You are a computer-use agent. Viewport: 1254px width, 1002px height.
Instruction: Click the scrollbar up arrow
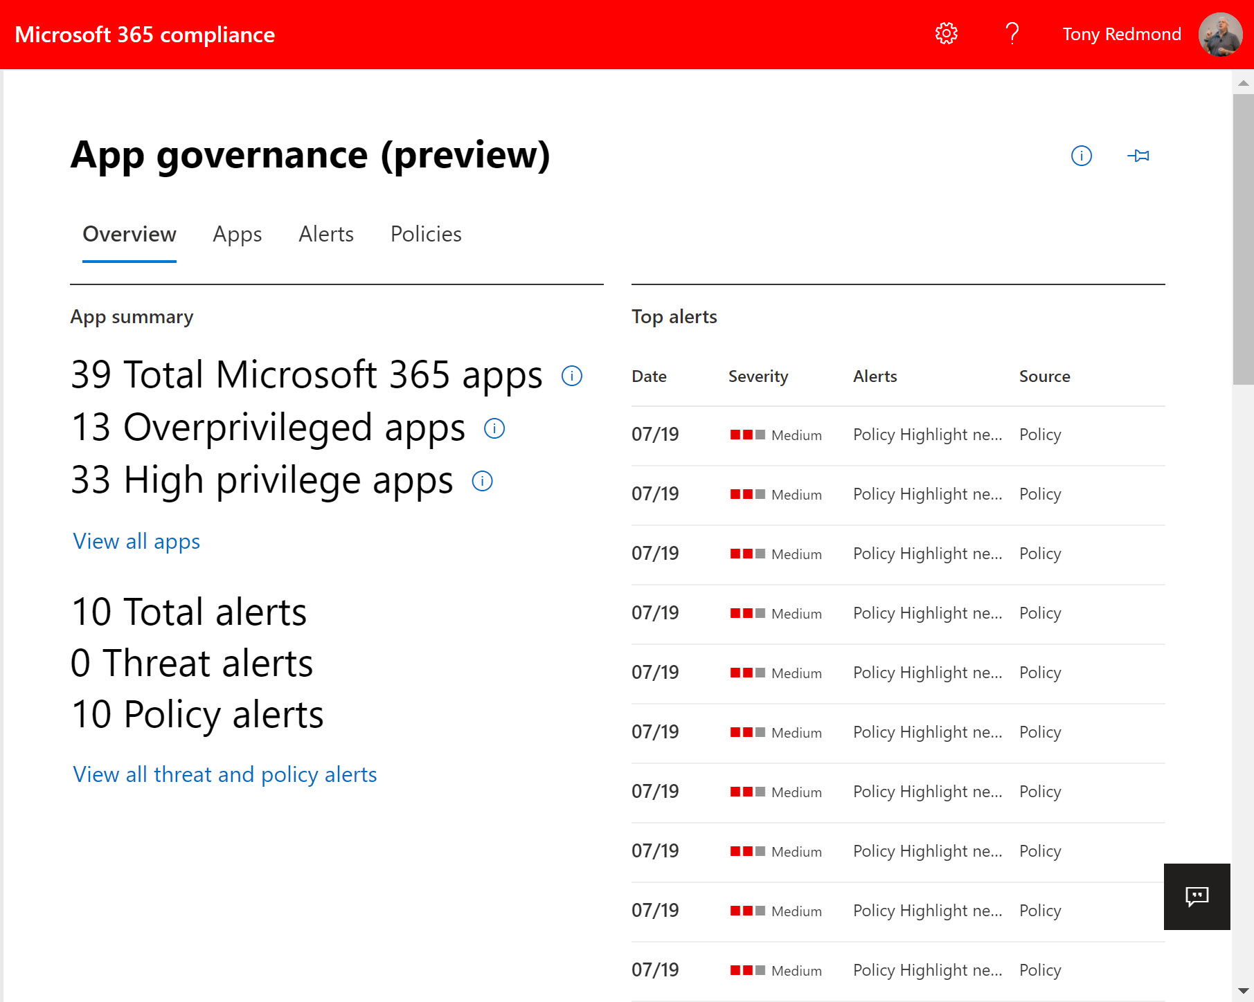pyautogui.click(x=1243, y=83)
